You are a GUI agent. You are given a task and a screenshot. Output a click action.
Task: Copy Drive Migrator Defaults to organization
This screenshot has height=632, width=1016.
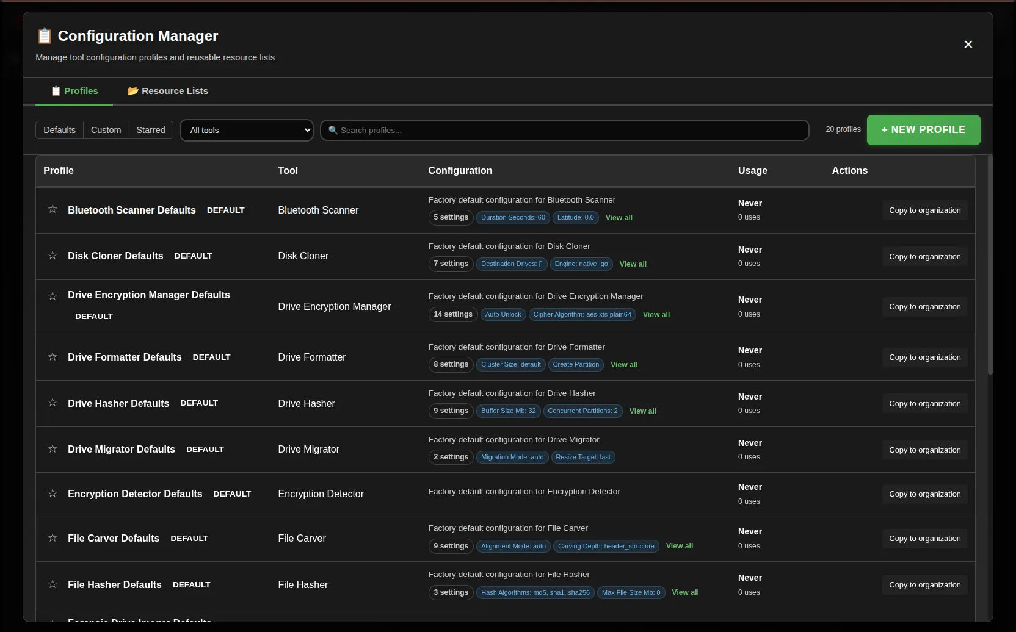click(x=924, y=450)
